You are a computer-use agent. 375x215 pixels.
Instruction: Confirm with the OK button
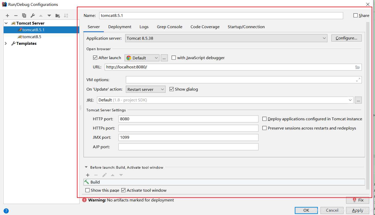pyautogui.click(x=306, y=210)
